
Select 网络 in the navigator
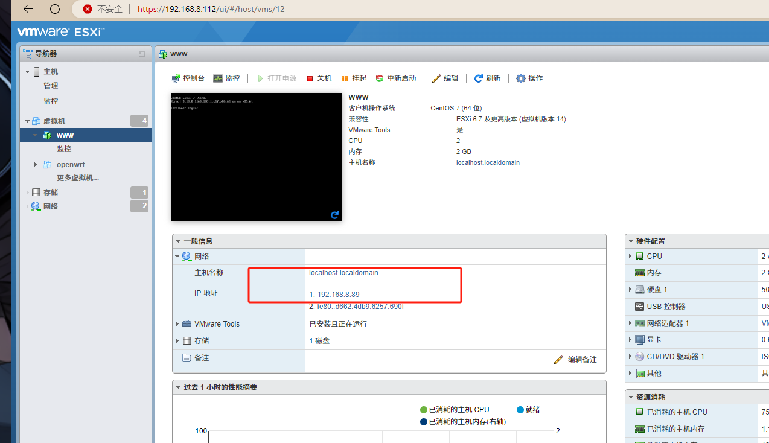pyautogui.click(x=51, y=206)
